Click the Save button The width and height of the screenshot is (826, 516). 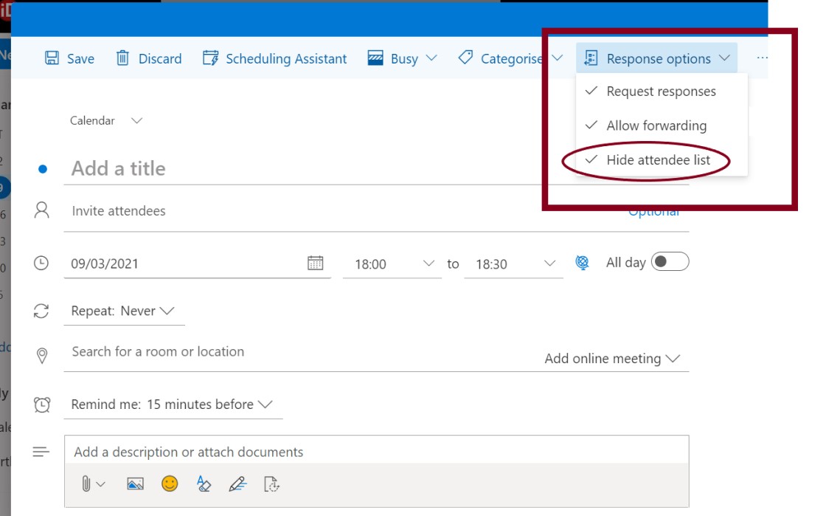(x=70, y=59)
